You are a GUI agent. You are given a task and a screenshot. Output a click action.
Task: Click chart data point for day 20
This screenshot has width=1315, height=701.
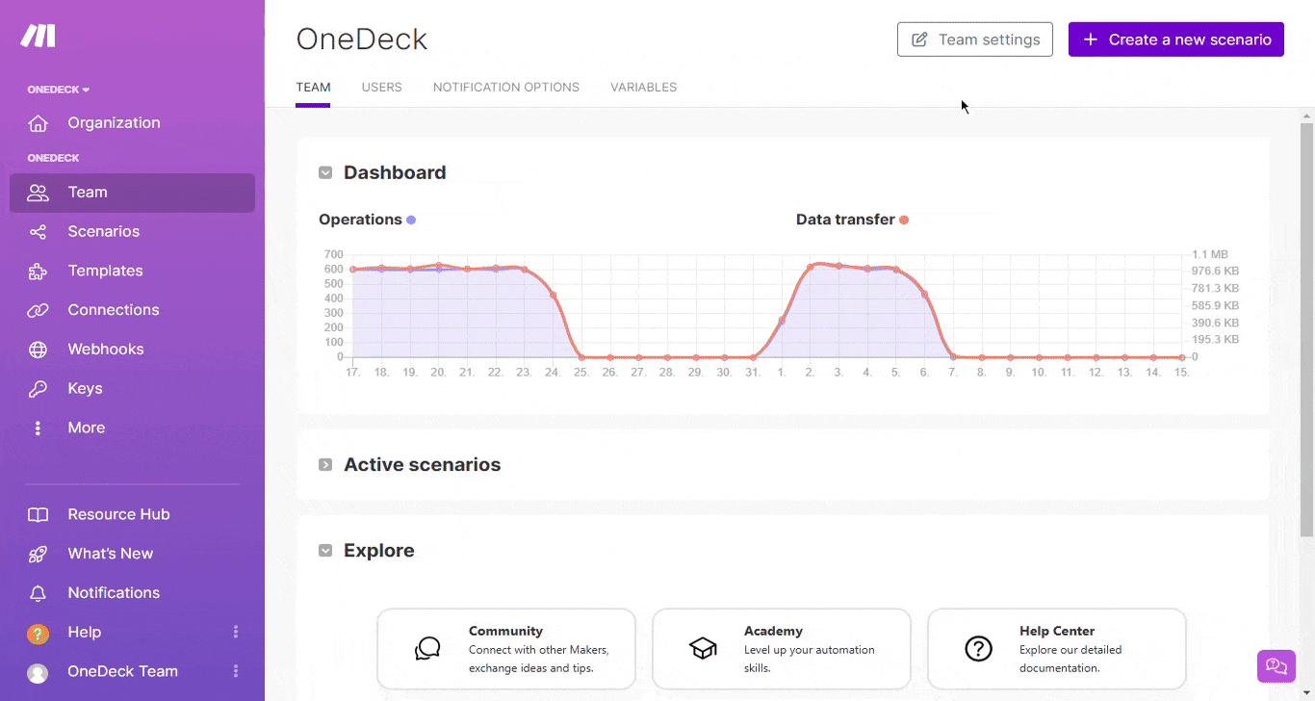[x=439, y=266]
